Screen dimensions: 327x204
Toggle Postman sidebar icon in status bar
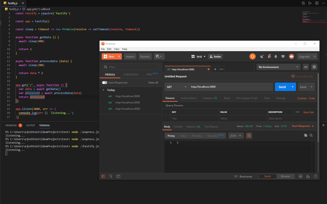pos(103,176)
